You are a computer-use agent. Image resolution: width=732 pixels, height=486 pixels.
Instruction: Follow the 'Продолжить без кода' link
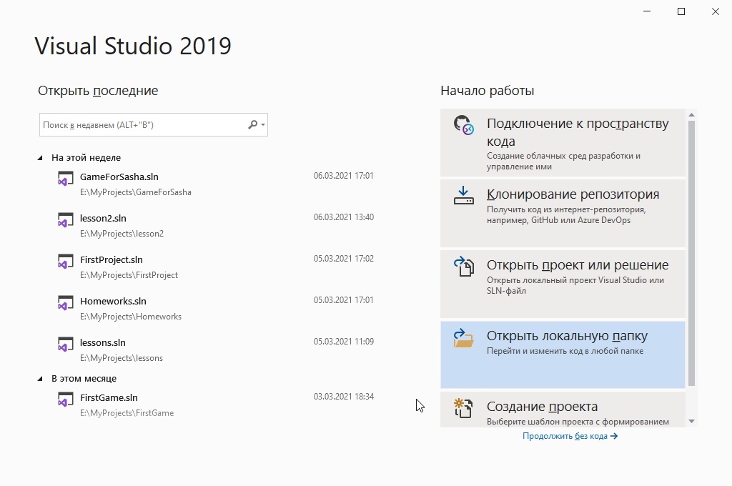tap(570, 436)
